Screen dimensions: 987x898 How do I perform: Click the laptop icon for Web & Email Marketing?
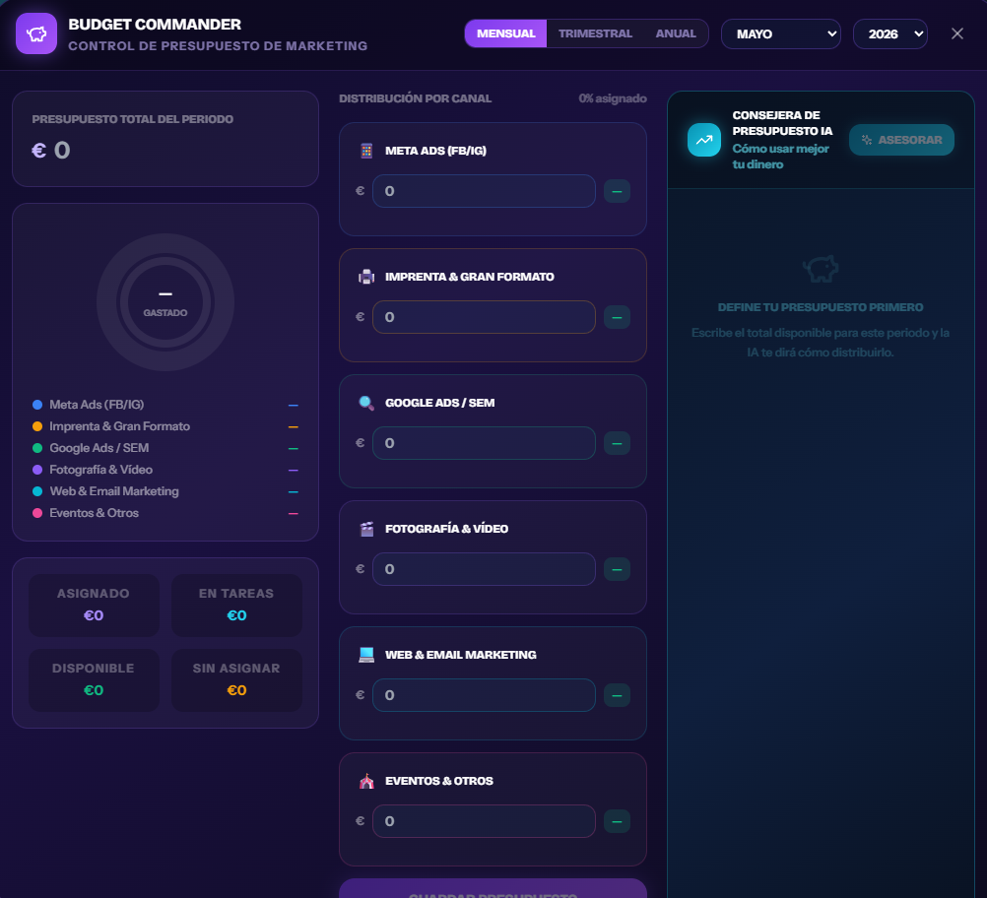coord(366,655)
